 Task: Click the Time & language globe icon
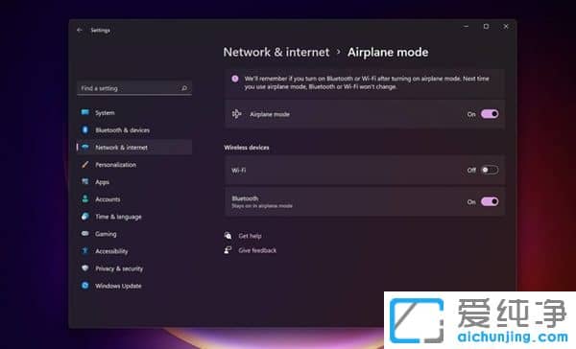pyautogui.click(x=84, y=216)
